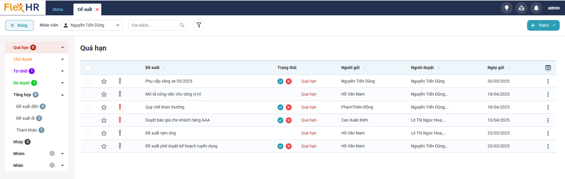Image resolution: width=565 pixels, height=179 pixels.
Task: Reject Đề xuất phê duyệt kế hoạch tuyển dụng
Action: click(289, 146)
